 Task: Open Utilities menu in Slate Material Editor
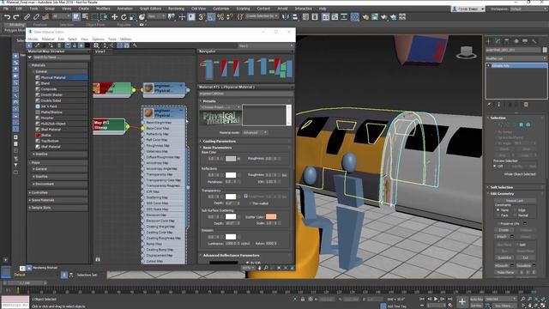coord(126,39)
